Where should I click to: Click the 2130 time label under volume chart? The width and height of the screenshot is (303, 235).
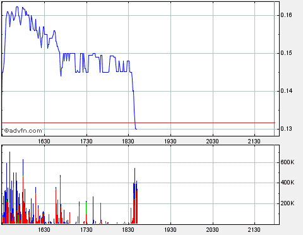pos(254,230)
